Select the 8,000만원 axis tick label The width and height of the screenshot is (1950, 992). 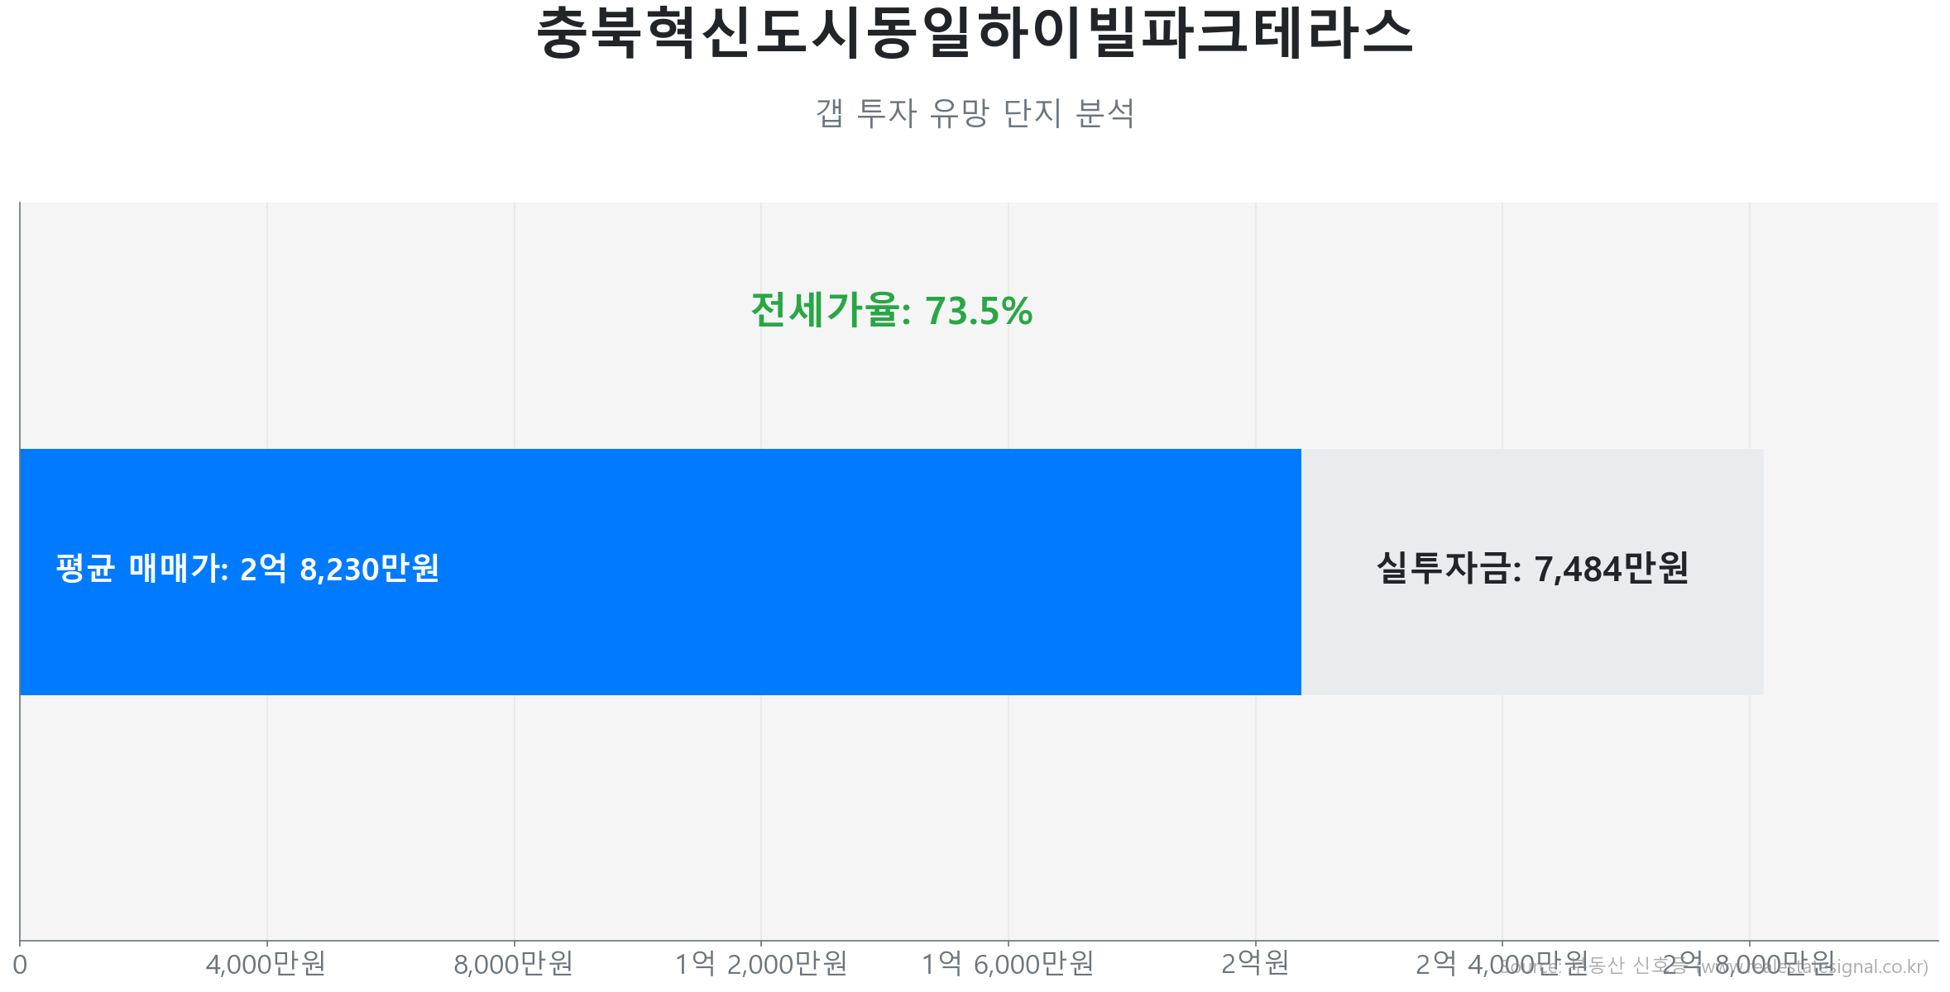coord(513,964)
